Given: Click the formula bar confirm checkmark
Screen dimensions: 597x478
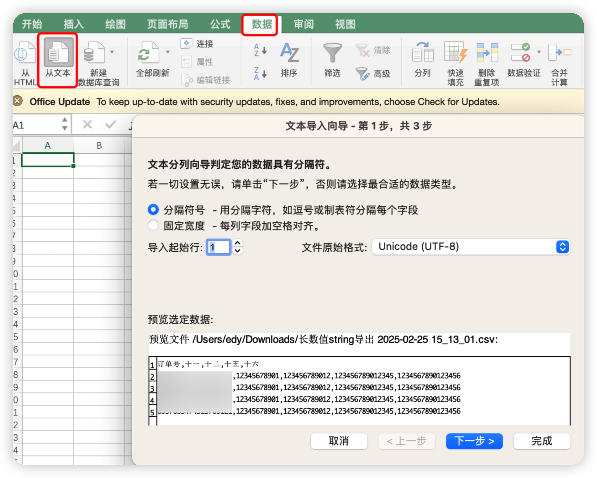Looking at the screenshot, I should [x=110, y=125].
